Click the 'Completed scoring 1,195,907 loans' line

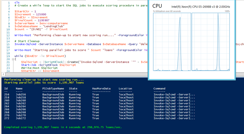[63, 127]
